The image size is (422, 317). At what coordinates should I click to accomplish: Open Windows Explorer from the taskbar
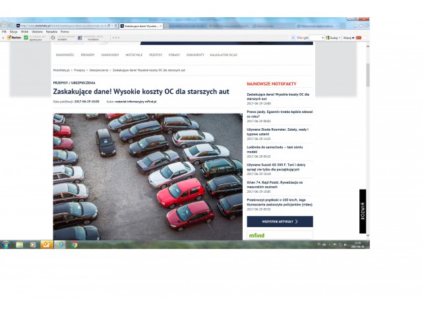[x=19, y=244]
